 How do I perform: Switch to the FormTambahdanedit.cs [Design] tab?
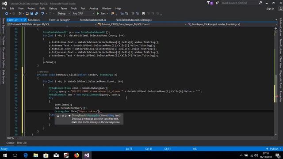134,20
